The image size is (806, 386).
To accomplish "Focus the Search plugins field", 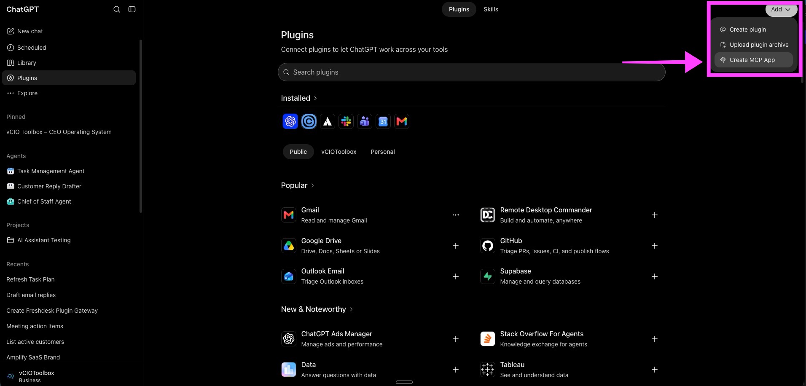I will coord(471,72).
